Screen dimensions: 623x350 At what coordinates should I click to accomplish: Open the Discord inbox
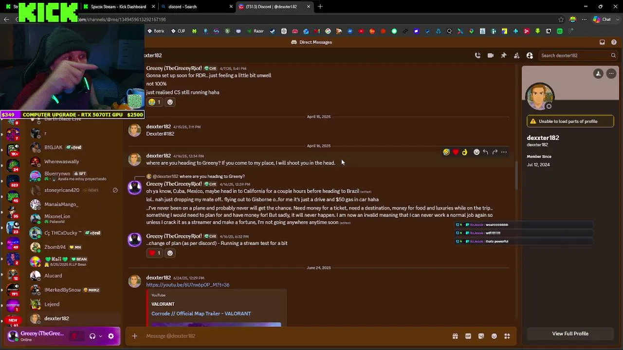602,42
